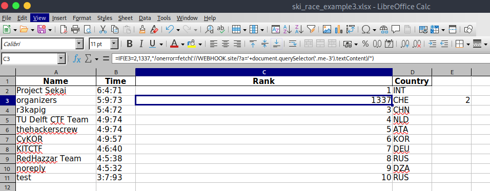This screenshot has height=191, width=490.
Task: Apply the red font color
Action: pyautogui.click(x=174, y=44)
